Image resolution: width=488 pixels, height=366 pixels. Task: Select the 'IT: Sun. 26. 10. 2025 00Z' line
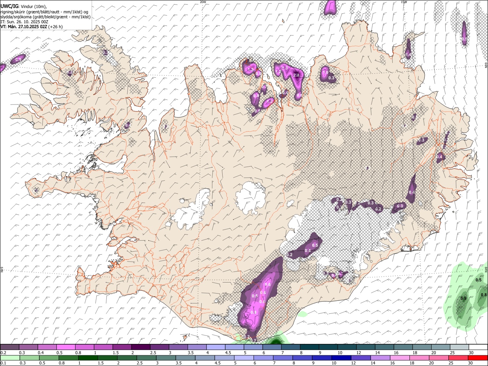[x=24, y=22]
